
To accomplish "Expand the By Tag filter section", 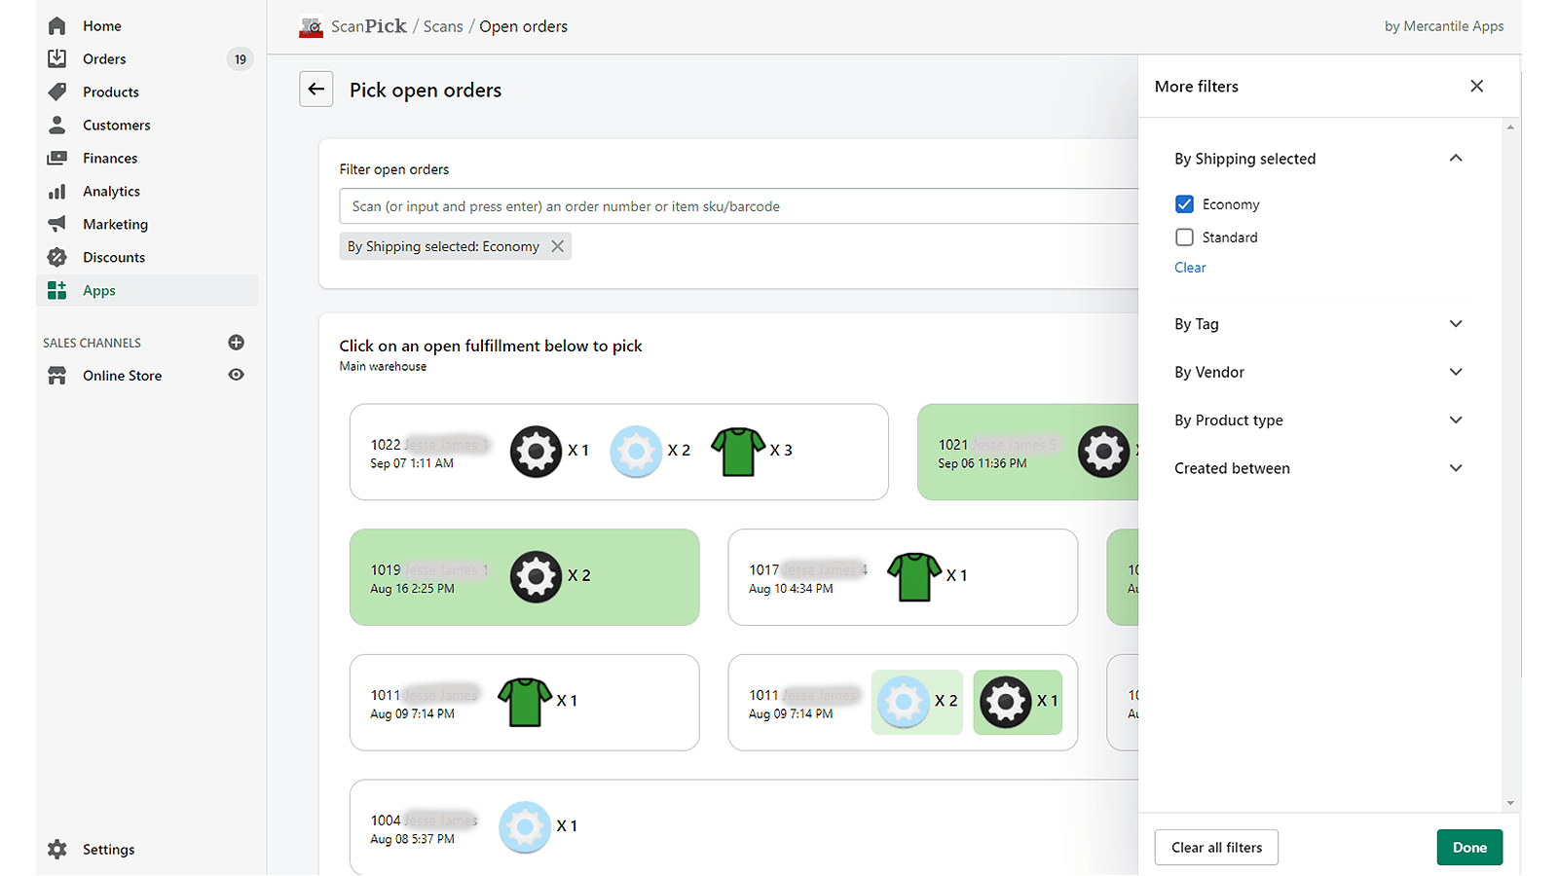I will pos(1456,323).
